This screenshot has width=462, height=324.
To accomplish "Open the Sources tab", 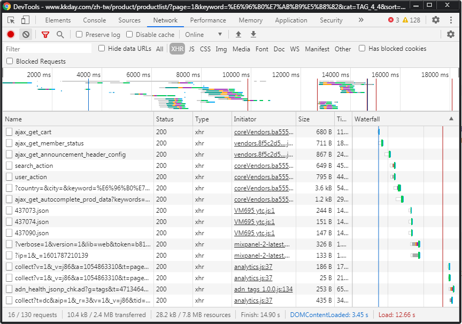I will click(x=129, y=20).
